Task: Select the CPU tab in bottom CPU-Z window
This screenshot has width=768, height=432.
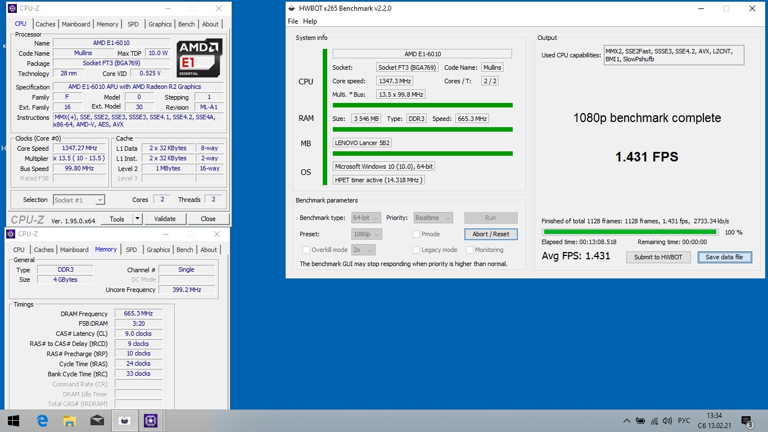Action: coord(19,250)
